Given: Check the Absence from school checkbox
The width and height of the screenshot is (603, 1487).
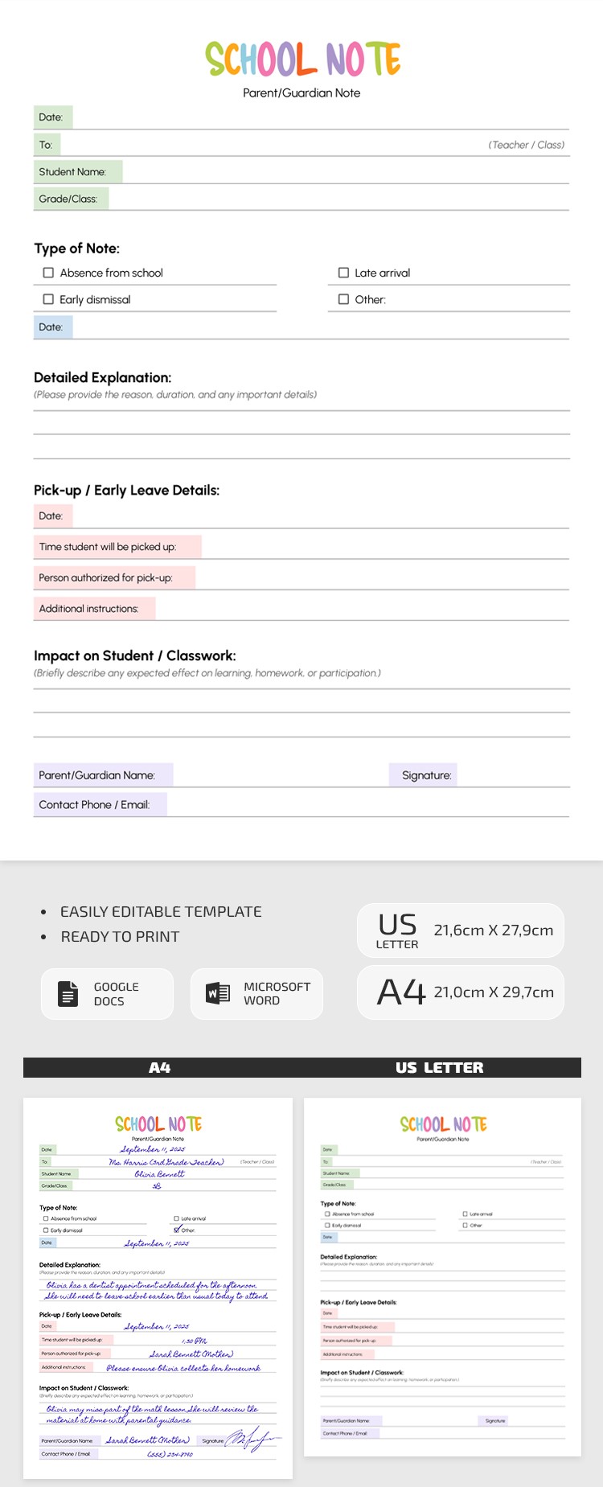Looking at the screenshot, I should coord(48,273).
